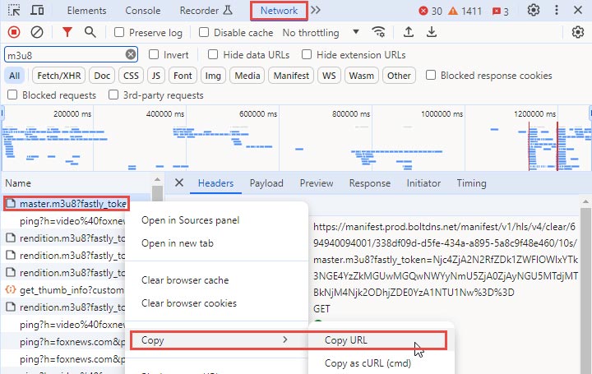
Task: Enable the Preserve log checkbox
Action: pyautogui.click(x=119, y=32)
